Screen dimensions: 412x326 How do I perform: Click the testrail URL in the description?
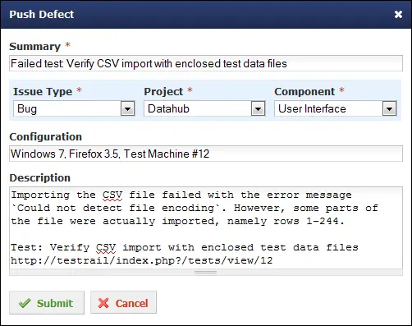click(142, 260)
